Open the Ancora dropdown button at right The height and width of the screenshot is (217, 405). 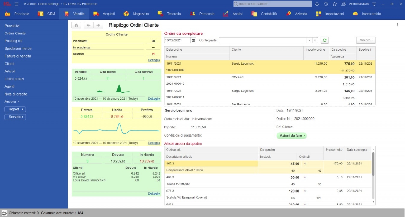tap(366, 40)
